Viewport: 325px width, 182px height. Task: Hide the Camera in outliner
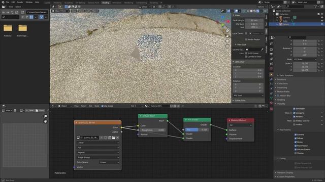pos(322,18)
